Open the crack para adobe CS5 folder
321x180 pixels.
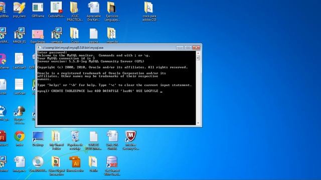pyautogui.click(x=149, y=11)
